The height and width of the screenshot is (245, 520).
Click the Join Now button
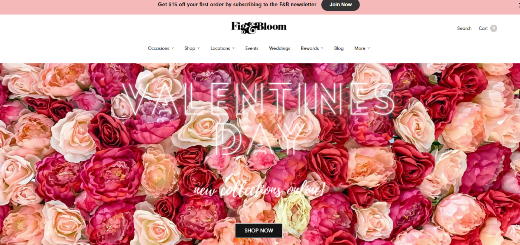(341, 5)
